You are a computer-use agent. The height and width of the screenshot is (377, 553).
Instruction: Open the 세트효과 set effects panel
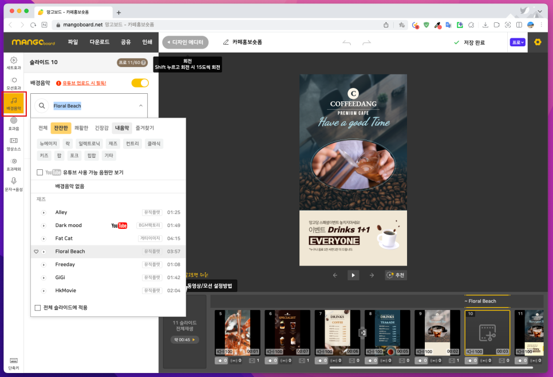[x=13, y=63]
